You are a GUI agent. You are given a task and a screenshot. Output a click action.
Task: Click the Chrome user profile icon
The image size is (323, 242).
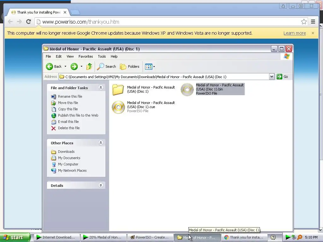tap(283, 6)
